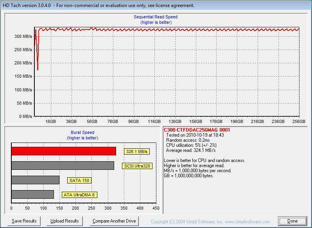Click the 'Average read: 324.1 MB/s' line
The width and height of the screenshot is (312, 228).
tap(191, 150)
